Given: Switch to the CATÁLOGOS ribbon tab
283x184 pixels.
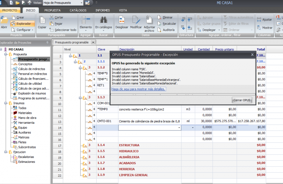Looking at the screenshot, I should (78, 11).
